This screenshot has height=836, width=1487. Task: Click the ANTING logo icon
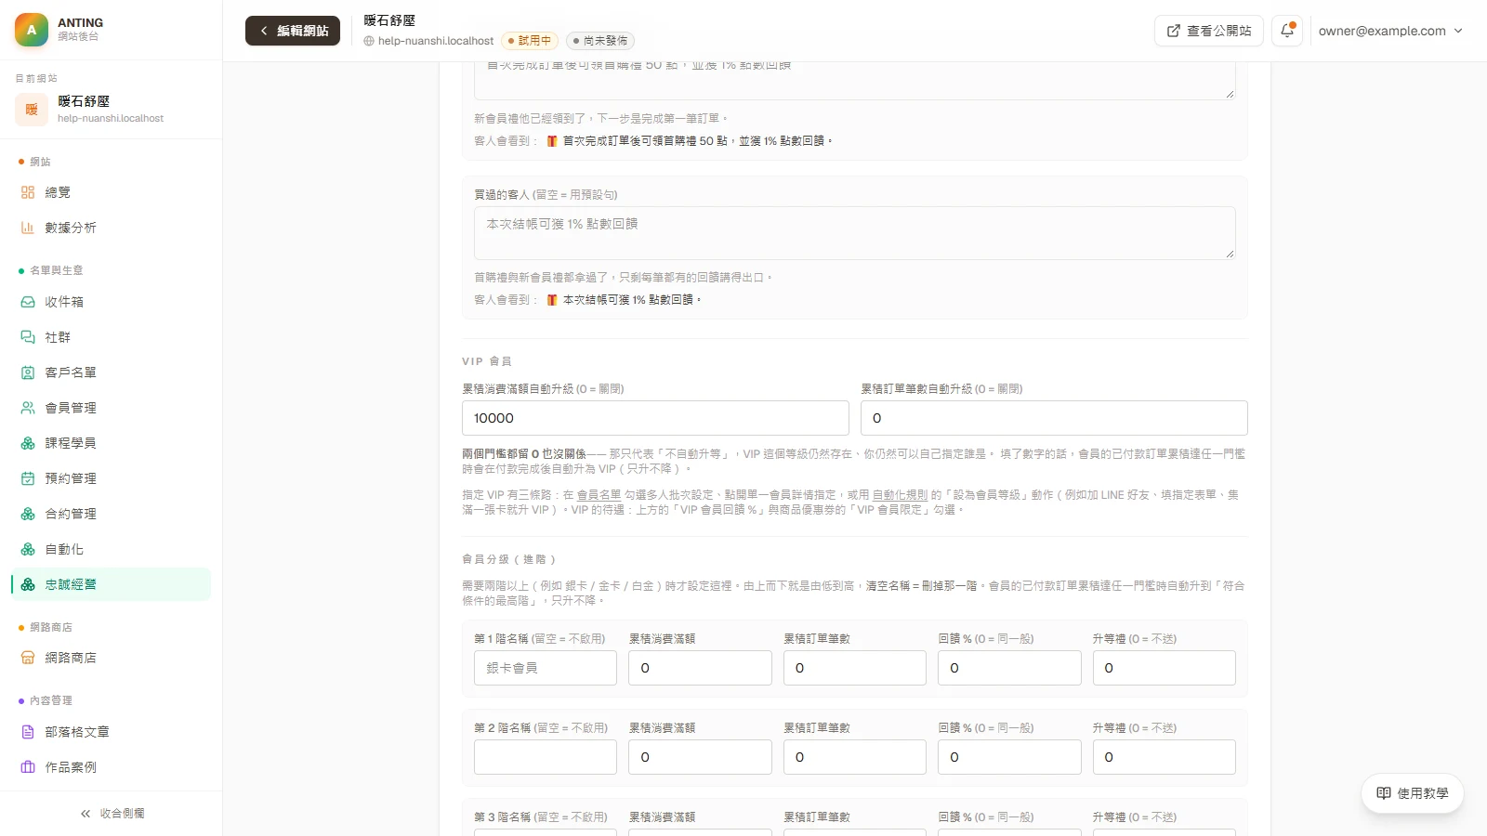[32, 30]
